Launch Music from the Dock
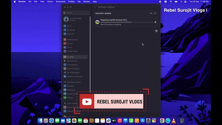222x125 pixels. coord(120,121)
